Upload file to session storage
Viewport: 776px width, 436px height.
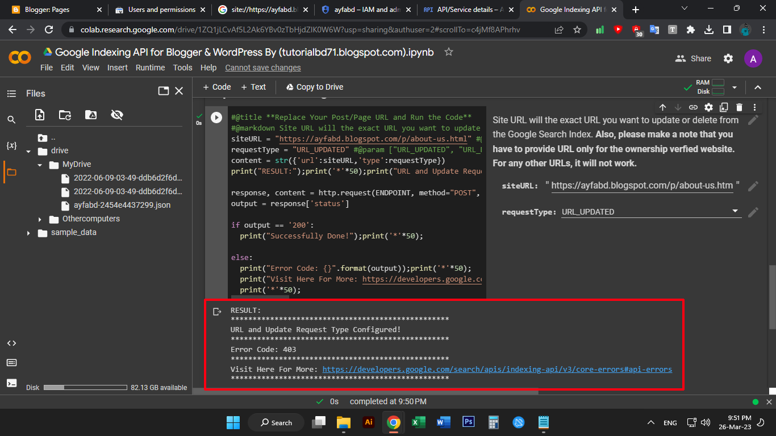(x=40, y=115)
